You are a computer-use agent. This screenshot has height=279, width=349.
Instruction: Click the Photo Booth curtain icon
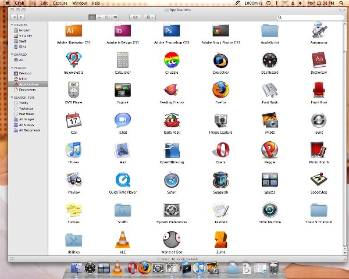[319, 150]
